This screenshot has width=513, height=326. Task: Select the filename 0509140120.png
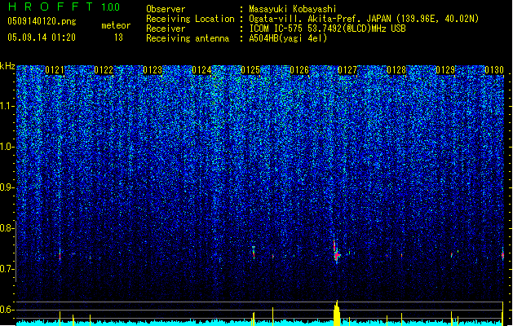coord(42,21)
